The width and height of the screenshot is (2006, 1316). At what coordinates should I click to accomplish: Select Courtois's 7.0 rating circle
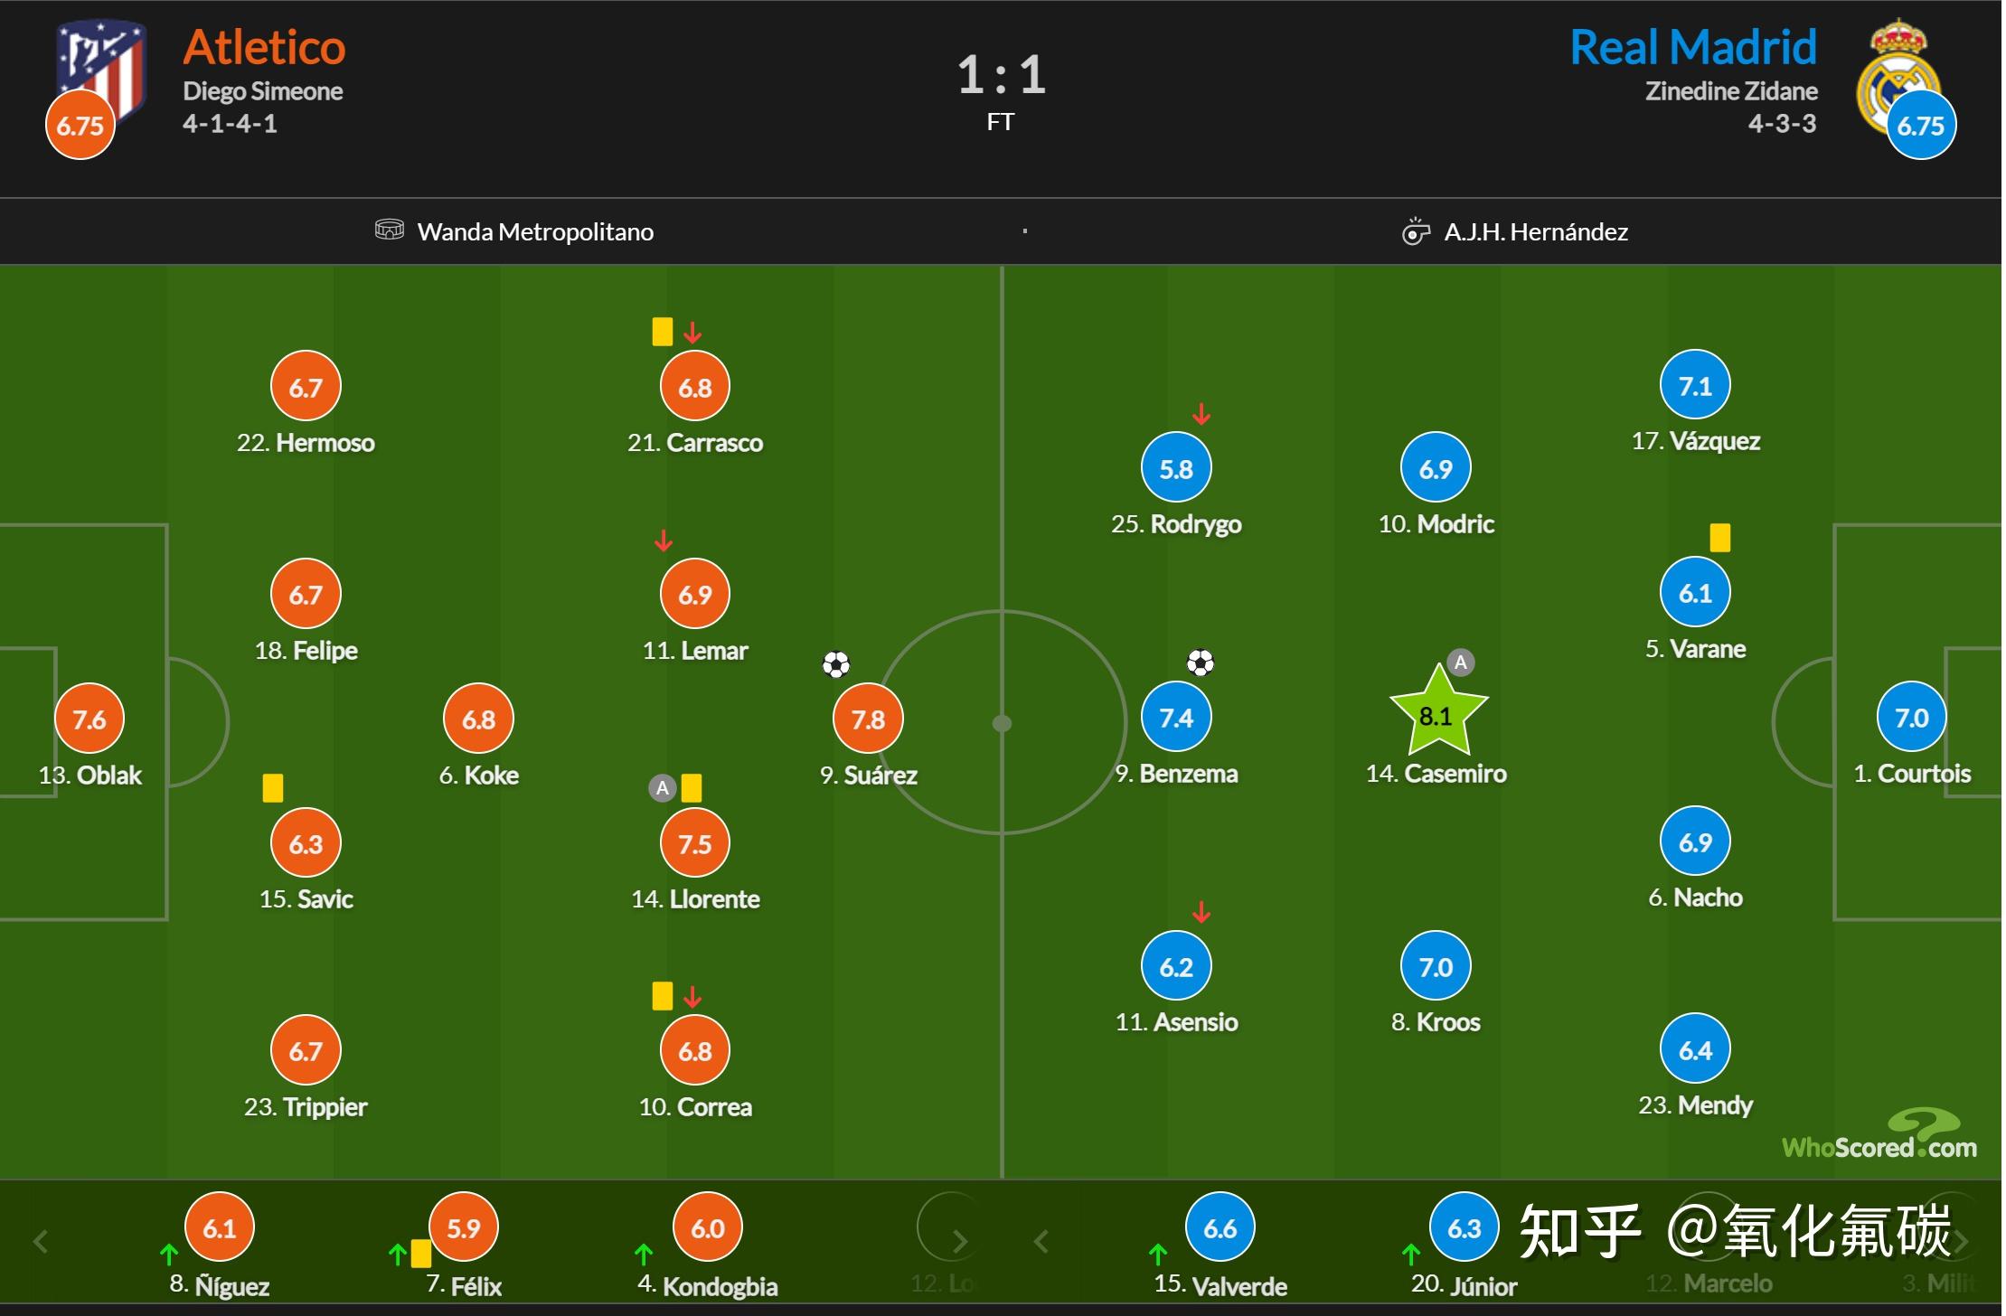[x=1912, y=718]
